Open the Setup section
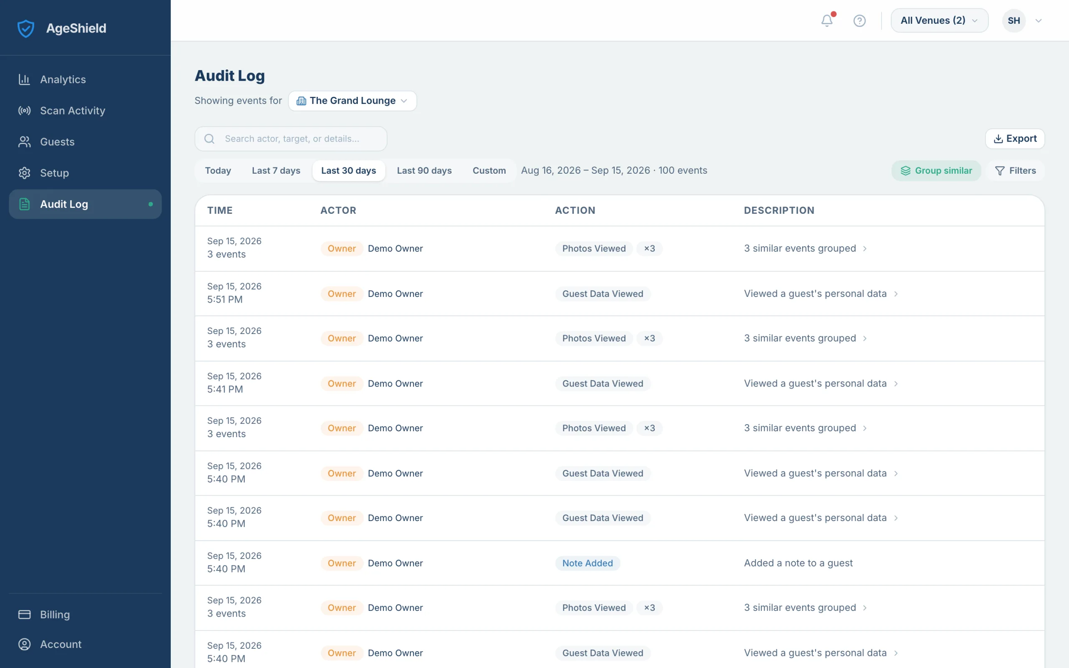 [x=85, y=173]
